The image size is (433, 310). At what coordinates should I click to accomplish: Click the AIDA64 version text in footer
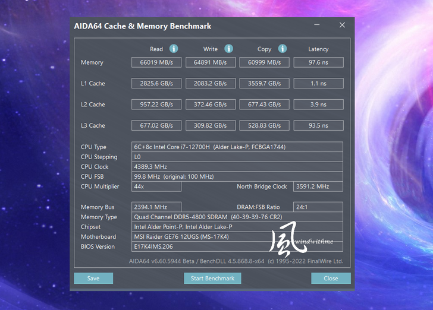coord(236,261)
